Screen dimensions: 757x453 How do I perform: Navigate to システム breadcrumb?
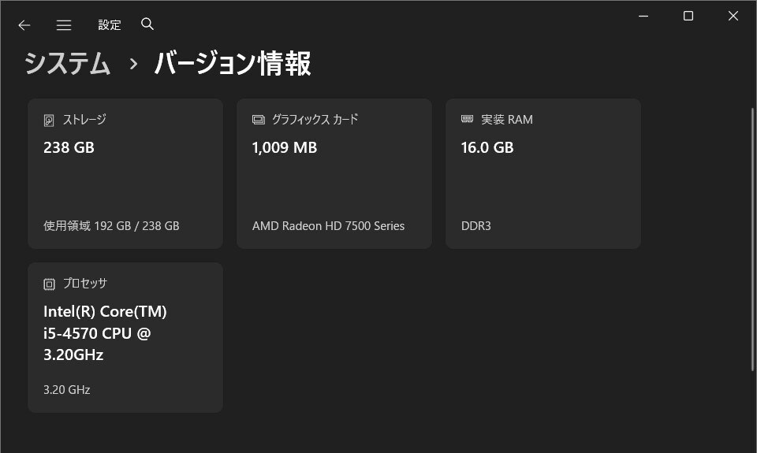pyautogui.click(x=68, y=63)
